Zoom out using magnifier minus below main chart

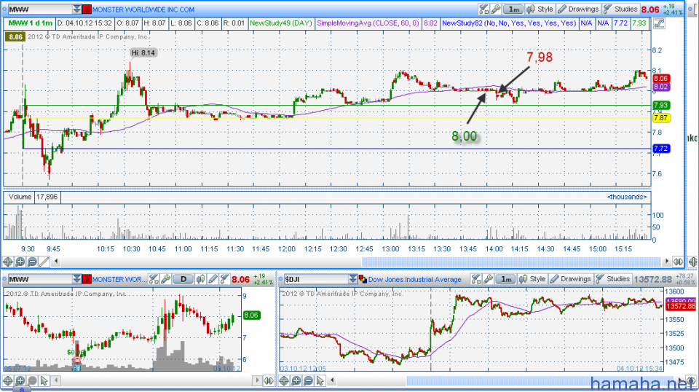(x=32, y=262)
